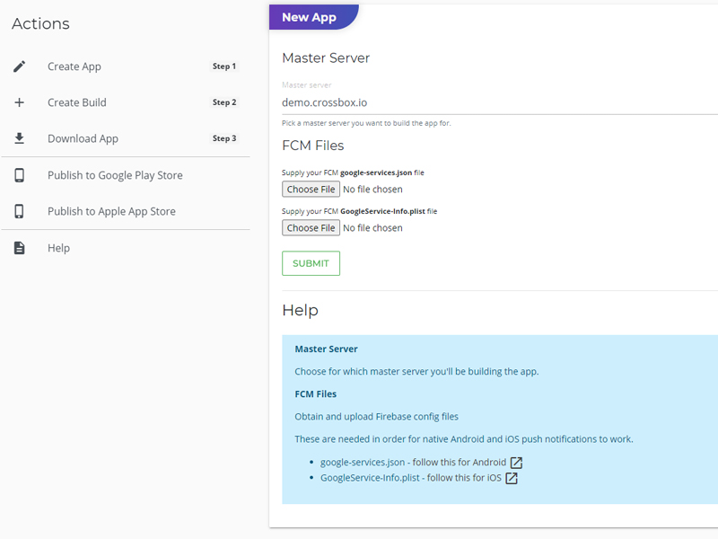This screenshot has height=539, width=718.
Task: Choose File for google-services.json
Action: 311,190
